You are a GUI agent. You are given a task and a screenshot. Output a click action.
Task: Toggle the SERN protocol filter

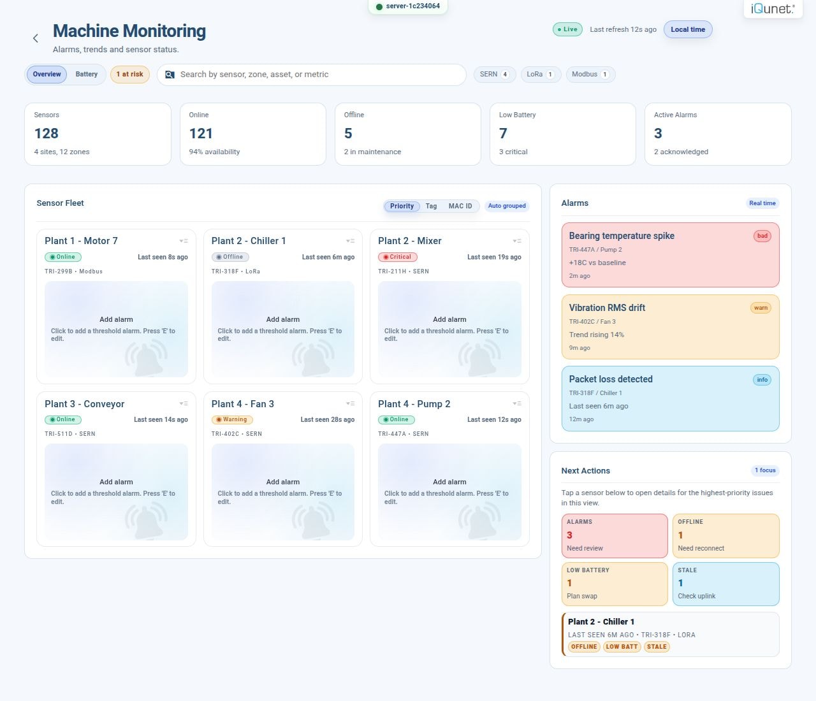(x=495, y=75)
